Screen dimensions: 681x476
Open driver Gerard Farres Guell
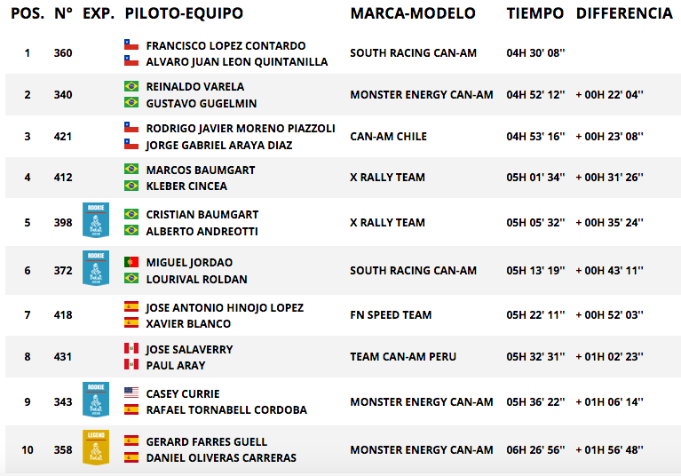207,441
